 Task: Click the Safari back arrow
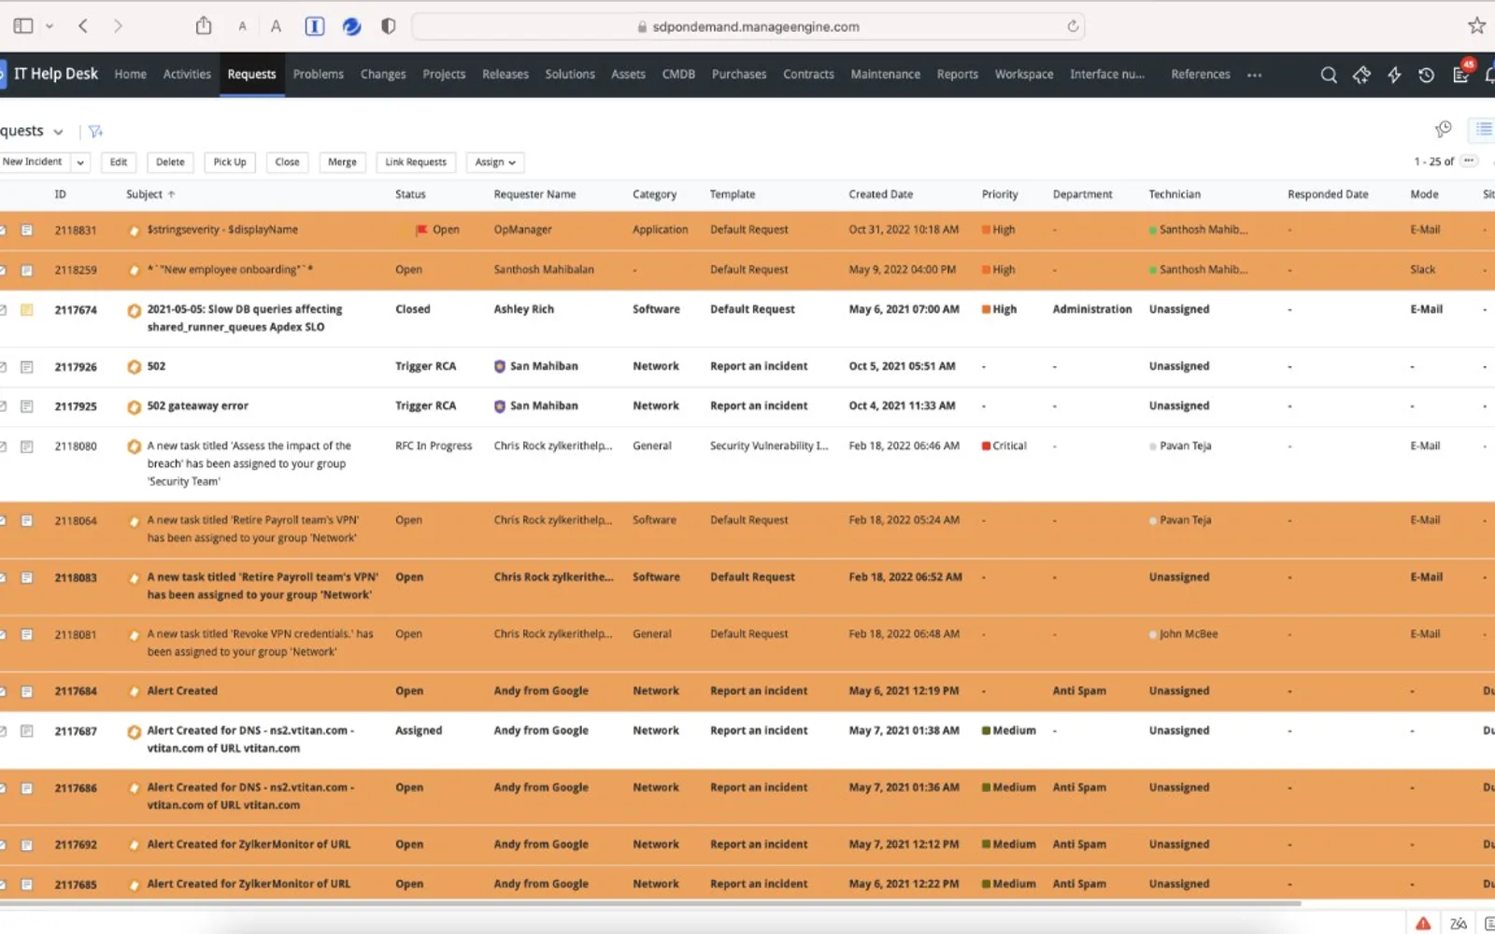83,26
